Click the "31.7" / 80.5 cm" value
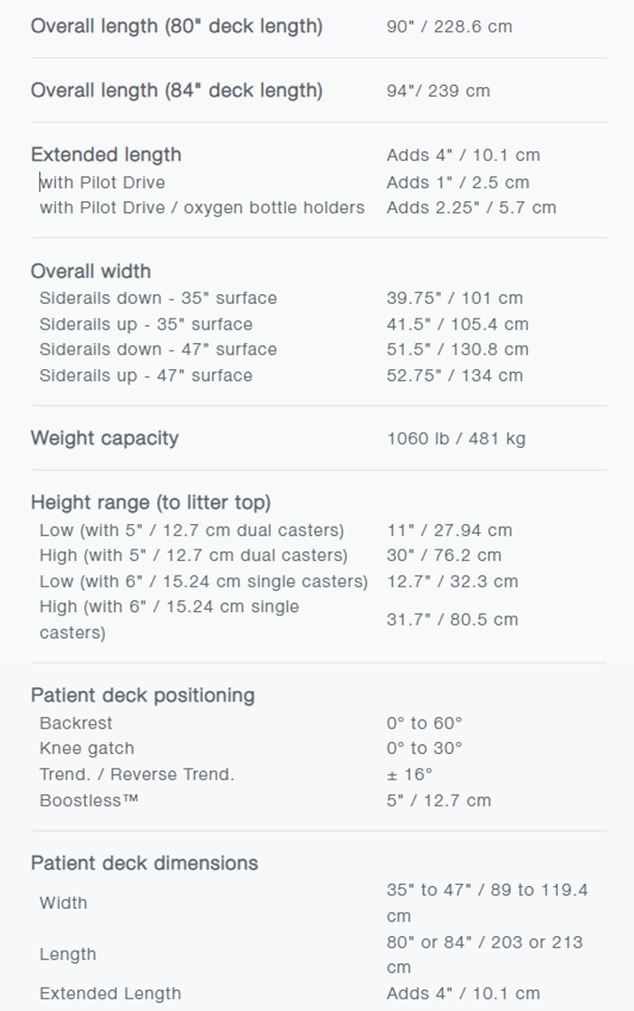Image resolution: width=634 pixels, height=1011 pixels. (x=452, y=620)
